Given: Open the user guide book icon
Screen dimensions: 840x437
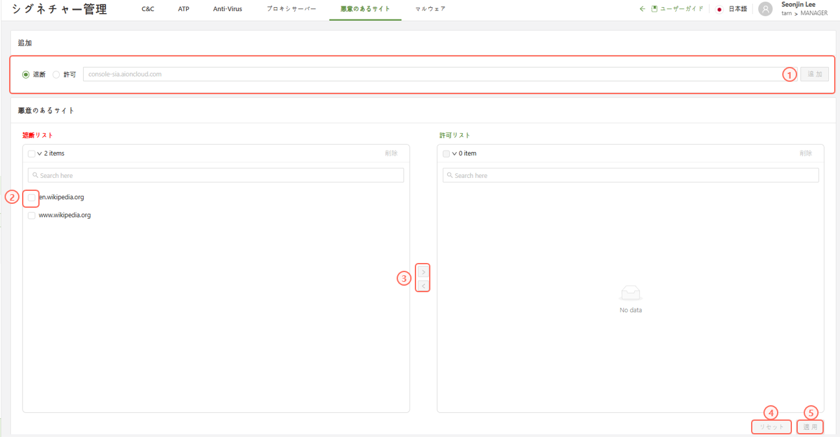Looking at the screenshot, I should 654,9.
